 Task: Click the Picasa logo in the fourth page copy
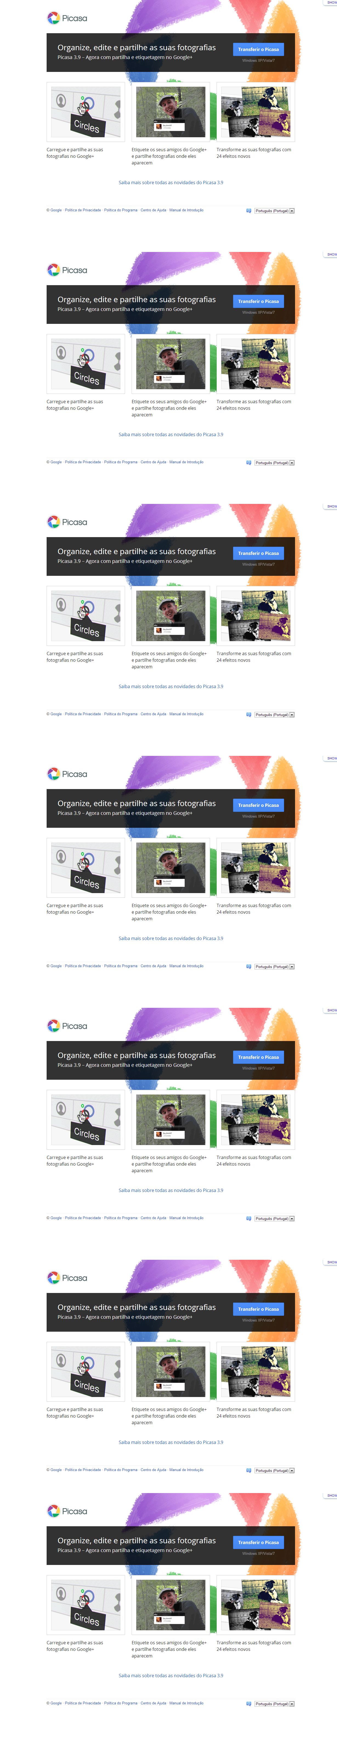pyautogui.click(x=67, y=774)
